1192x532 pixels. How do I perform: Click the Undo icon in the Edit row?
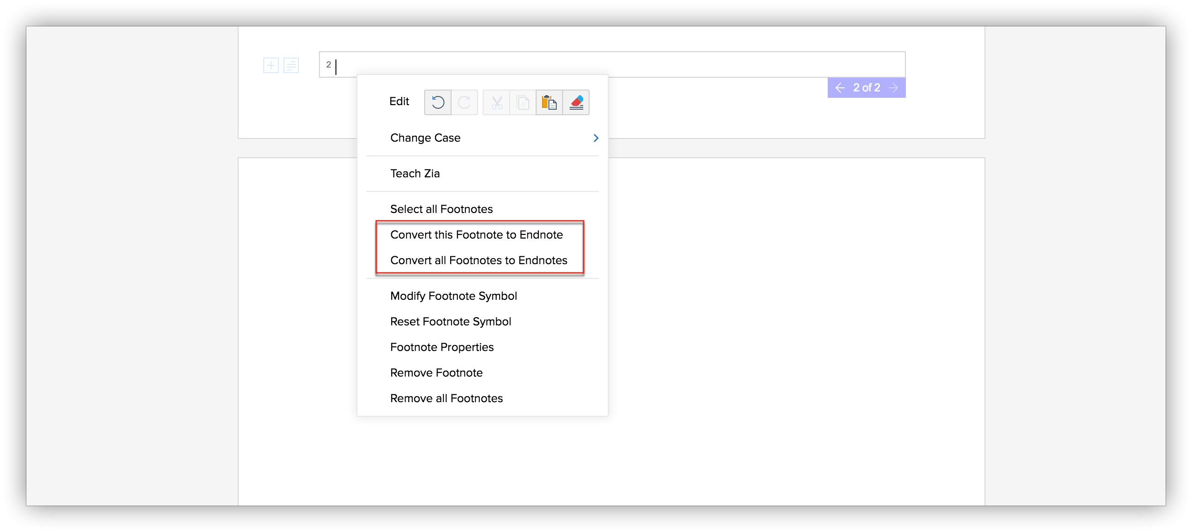pos(437,102)
